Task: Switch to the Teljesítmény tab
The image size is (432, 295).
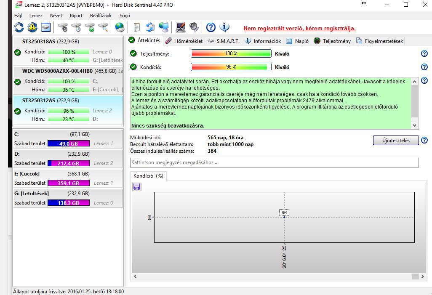Action: pos(332,41)
